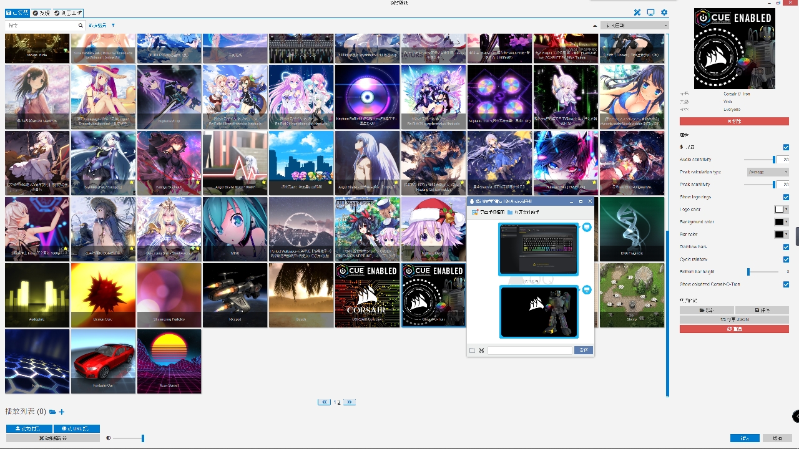Open the Peak calculation type dropdown

768,172
